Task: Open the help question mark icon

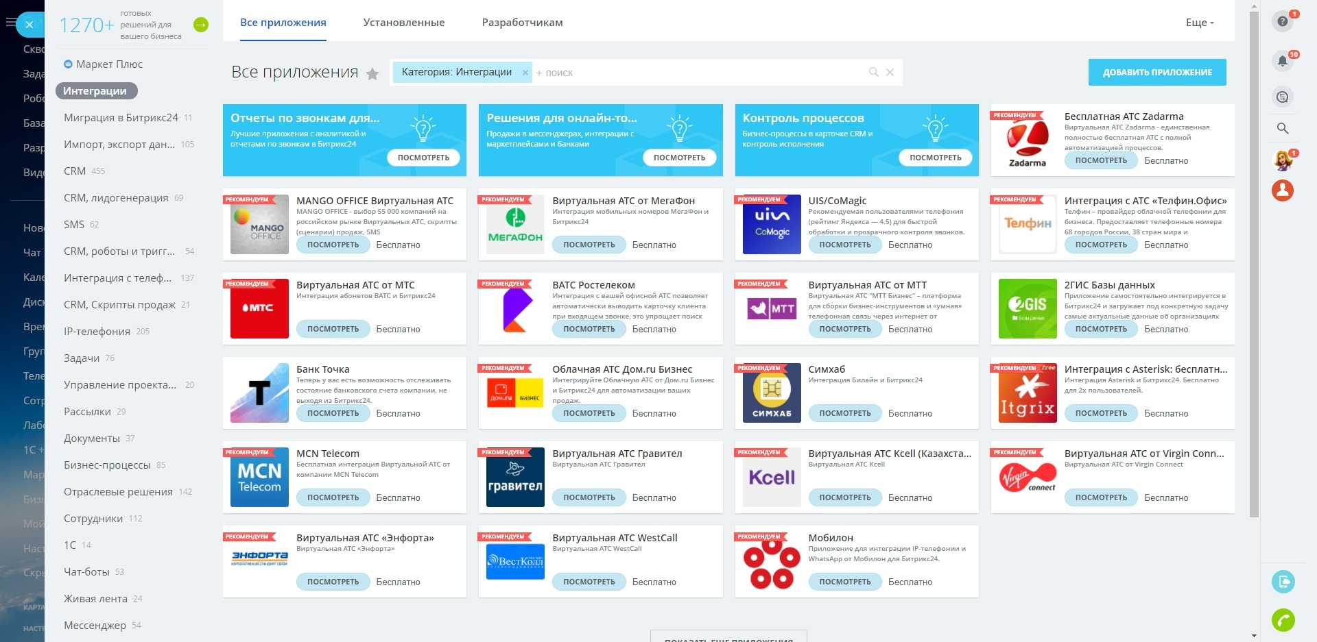Action: pyautogui.click(x=1282, y=21)
